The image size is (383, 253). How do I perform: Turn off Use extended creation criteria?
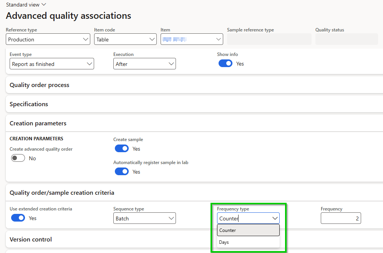click(x=18, y=217)
